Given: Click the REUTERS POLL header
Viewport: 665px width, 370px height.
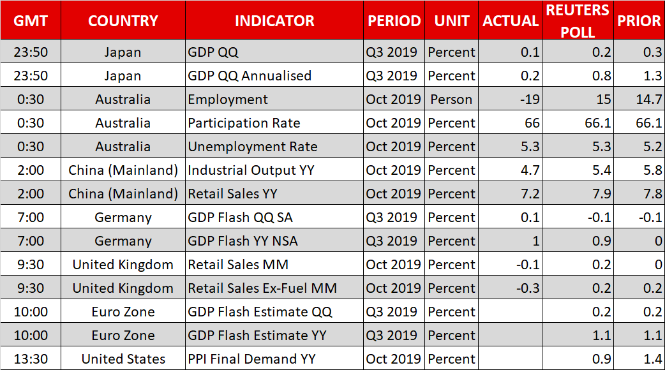Looking at the screenshot, I should 578,20.
